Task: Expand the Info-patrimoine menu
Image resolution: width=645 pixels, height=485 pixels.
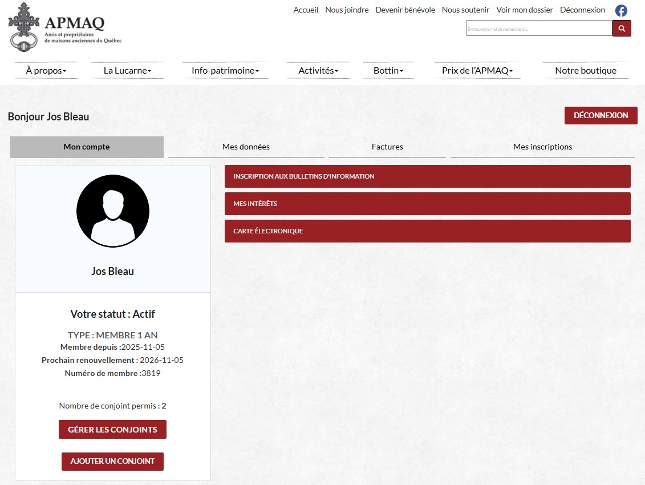Action: point(225,71)
